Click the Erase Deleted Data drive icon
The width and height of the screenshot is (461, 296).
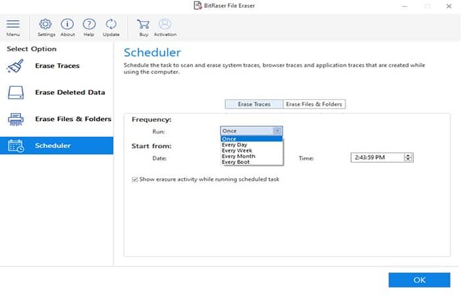click(16, 93)
